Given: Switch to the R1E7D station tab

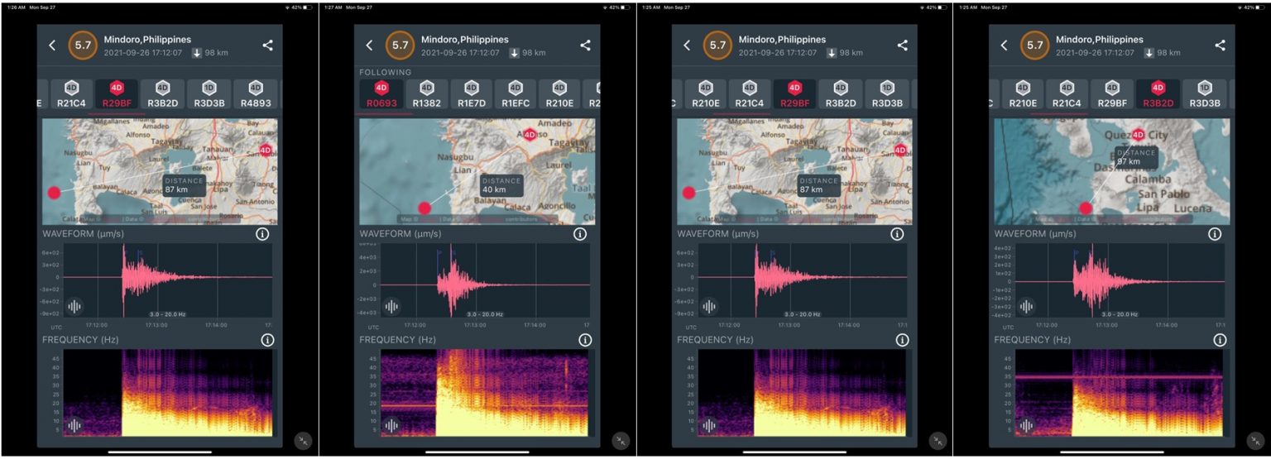Looking at the screenshot, I should click(471, 95).
